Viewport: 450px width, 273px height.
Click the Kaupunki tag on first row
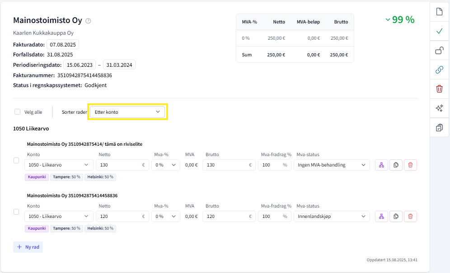[x=37, y=177]
